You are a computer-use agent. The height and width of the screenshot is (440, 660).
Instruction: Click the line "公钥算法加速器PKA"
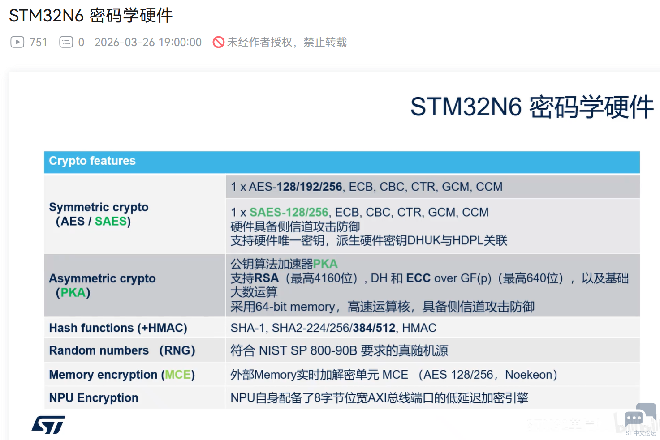284,264
